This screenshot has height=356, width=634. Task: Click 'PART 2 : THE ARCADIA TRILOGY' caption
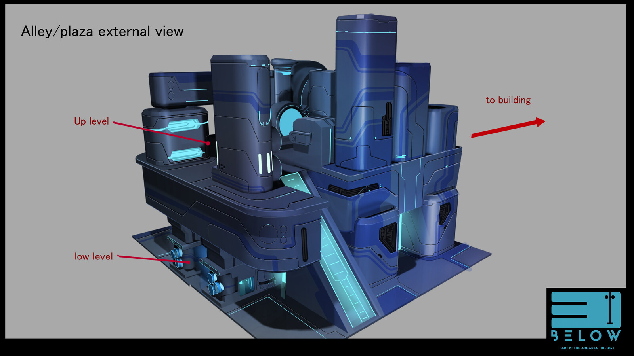pyautogui.click(x=587, y=348)
